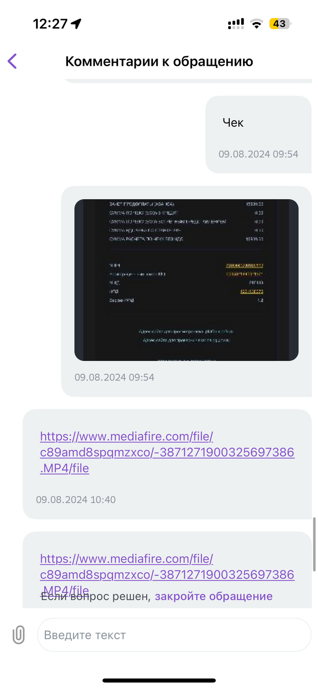
Task: Tap the Wi-Fi status icon
Action: pos(257,24)
